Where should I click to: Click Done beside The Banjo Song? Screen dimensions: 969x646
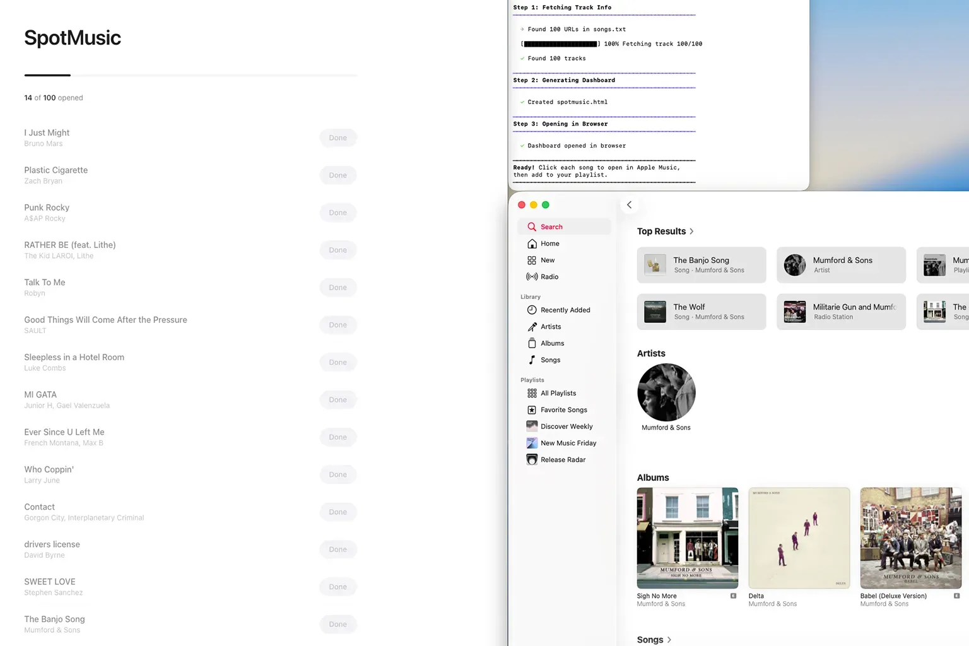click(338, 624)
